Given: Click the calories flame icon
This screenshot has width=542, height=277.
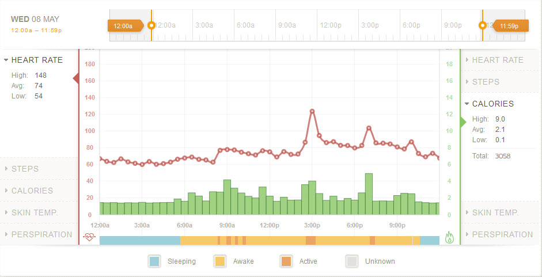Looking at the screenshot, I should pyautogui.click(x=449, y=237).
